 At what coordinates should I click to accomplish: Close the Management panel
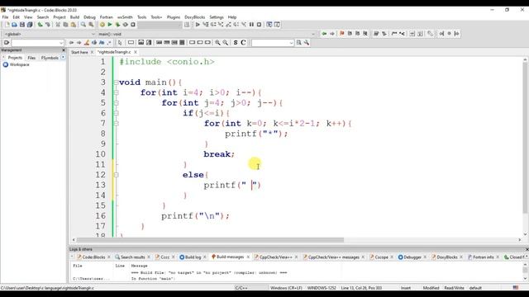[64, 49]
